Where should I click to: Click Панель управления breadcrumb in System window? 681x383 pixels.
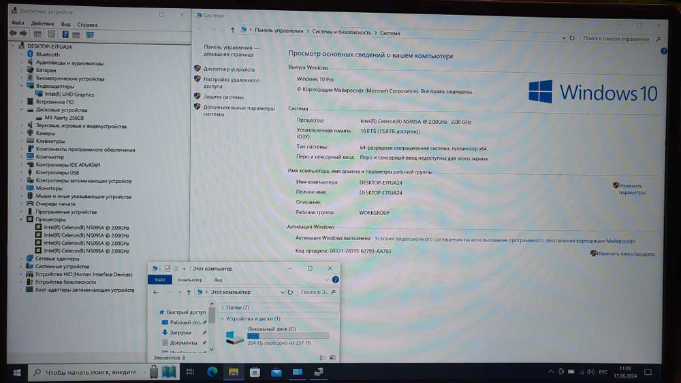279,31
